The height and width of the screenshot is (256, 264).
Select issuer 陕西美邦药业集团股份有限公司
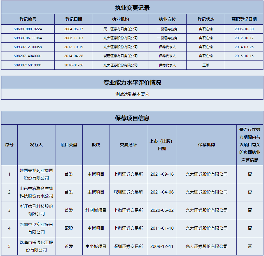(x=36, y=174)
